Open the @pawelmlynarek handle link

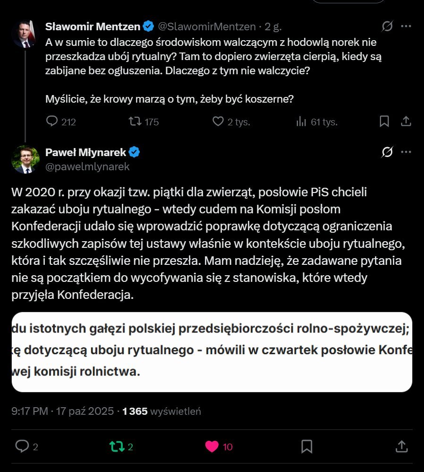tap(87, 166)
